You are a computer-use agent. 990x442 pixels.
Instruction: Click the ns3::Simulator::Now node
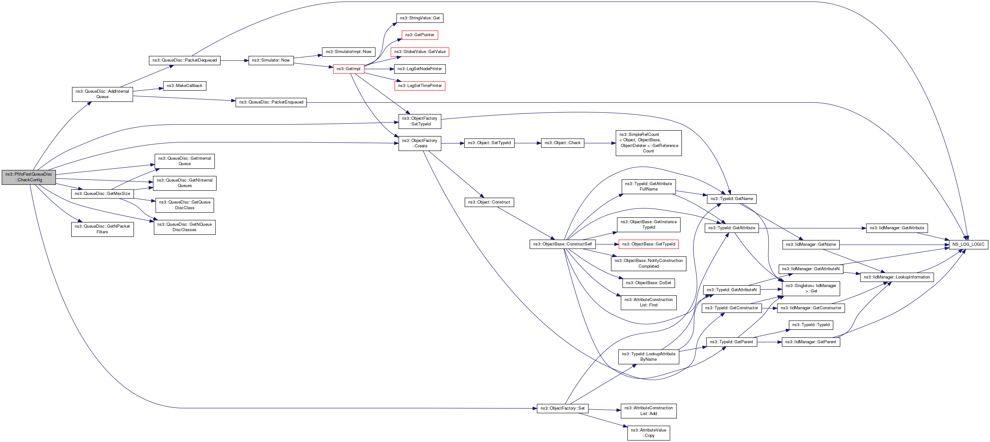pos(271,60)
